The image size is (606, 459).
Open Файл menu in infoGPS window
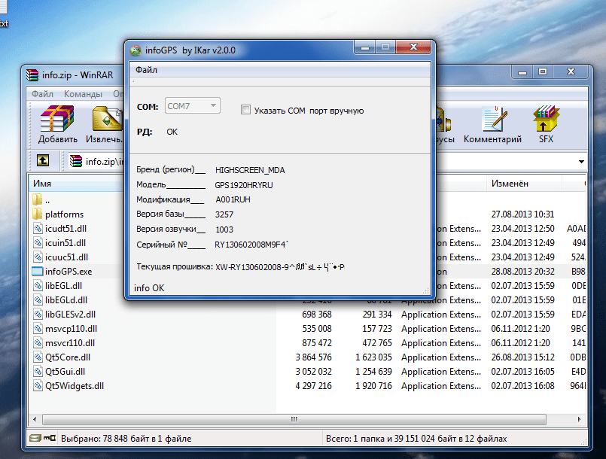pos(146,70)
